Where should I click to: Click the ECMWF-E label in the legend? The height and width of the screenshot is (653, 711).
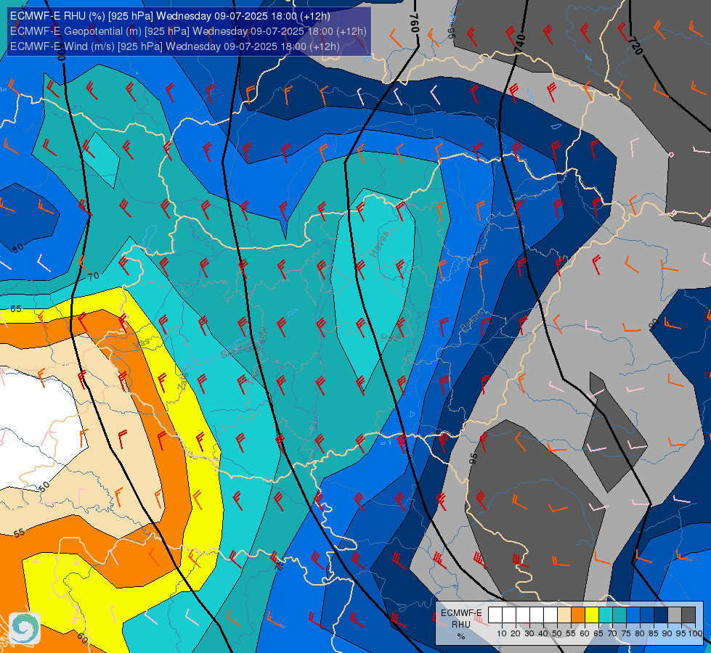tap(461, 613)
